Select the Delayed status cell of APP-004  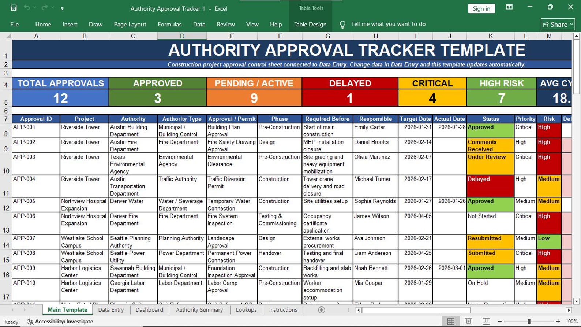(491, 186)
